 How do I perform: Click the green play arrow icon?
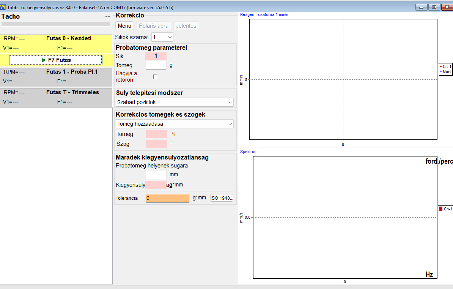pos(44,60)
